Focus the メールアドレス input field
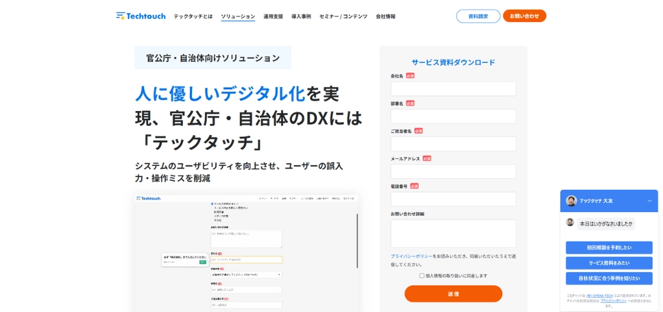The image size is (663, 312). tap(453, 172)
